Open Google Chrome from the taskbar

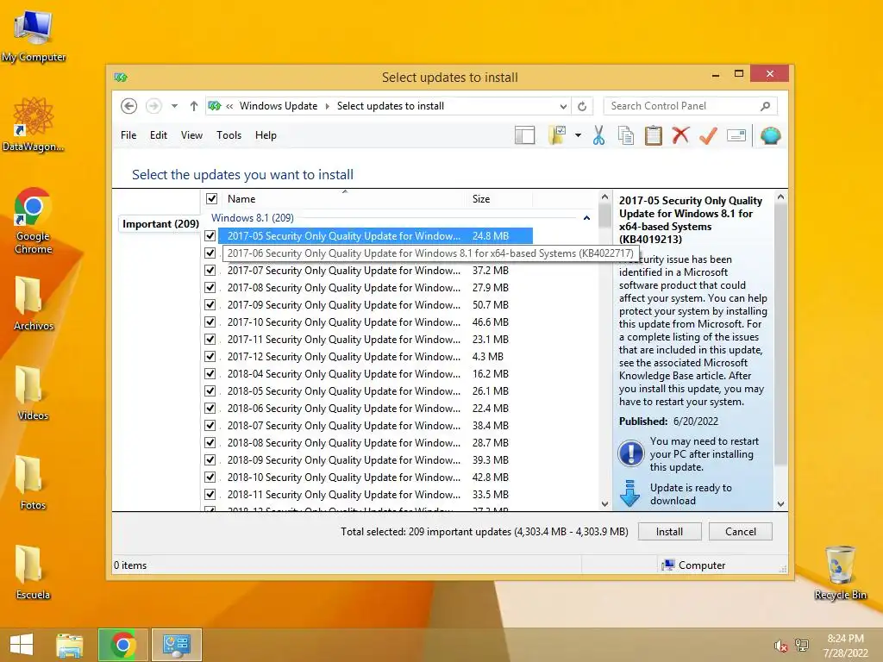pos(122,645)
